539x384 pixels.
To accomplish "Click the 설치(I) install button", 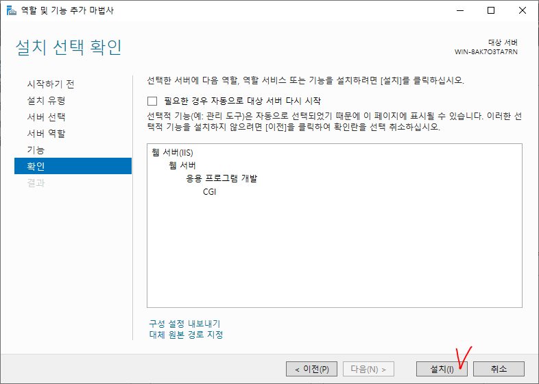I will 442,369.
